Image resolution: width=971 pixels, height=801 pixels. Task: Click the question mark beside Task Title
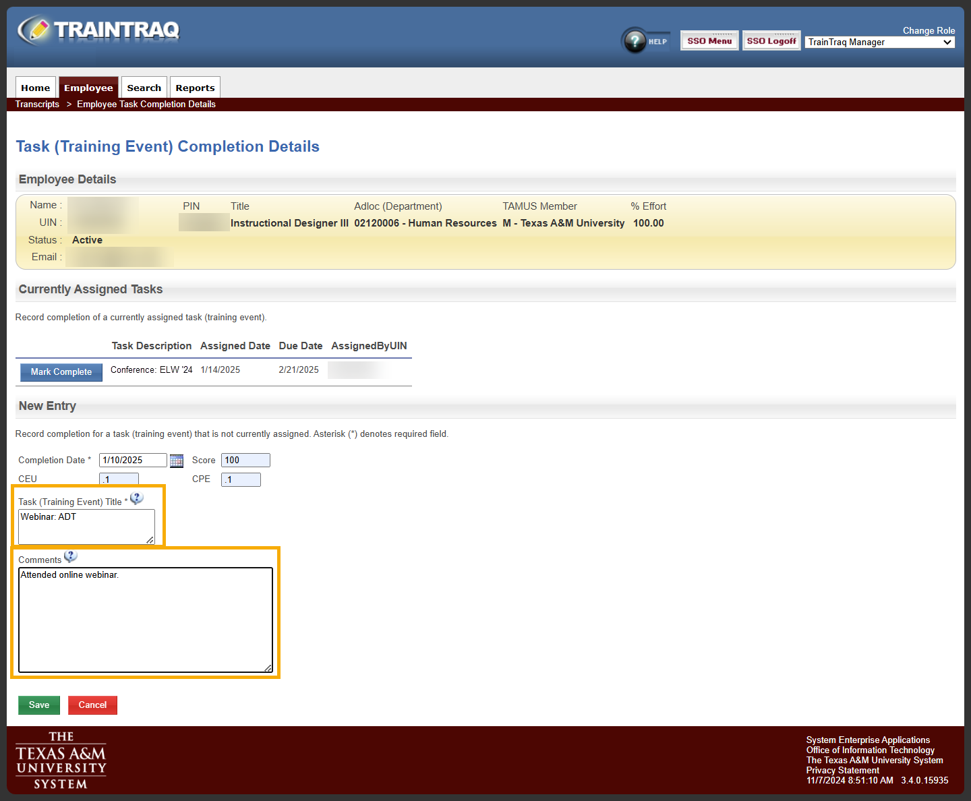tap(136, 498)
